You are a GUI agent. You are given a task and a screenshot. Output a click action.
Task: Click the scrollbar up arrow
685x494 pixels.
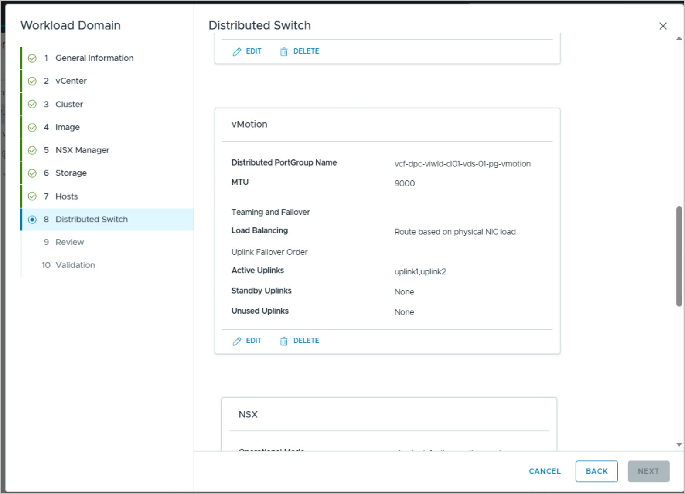click(679, 39)
